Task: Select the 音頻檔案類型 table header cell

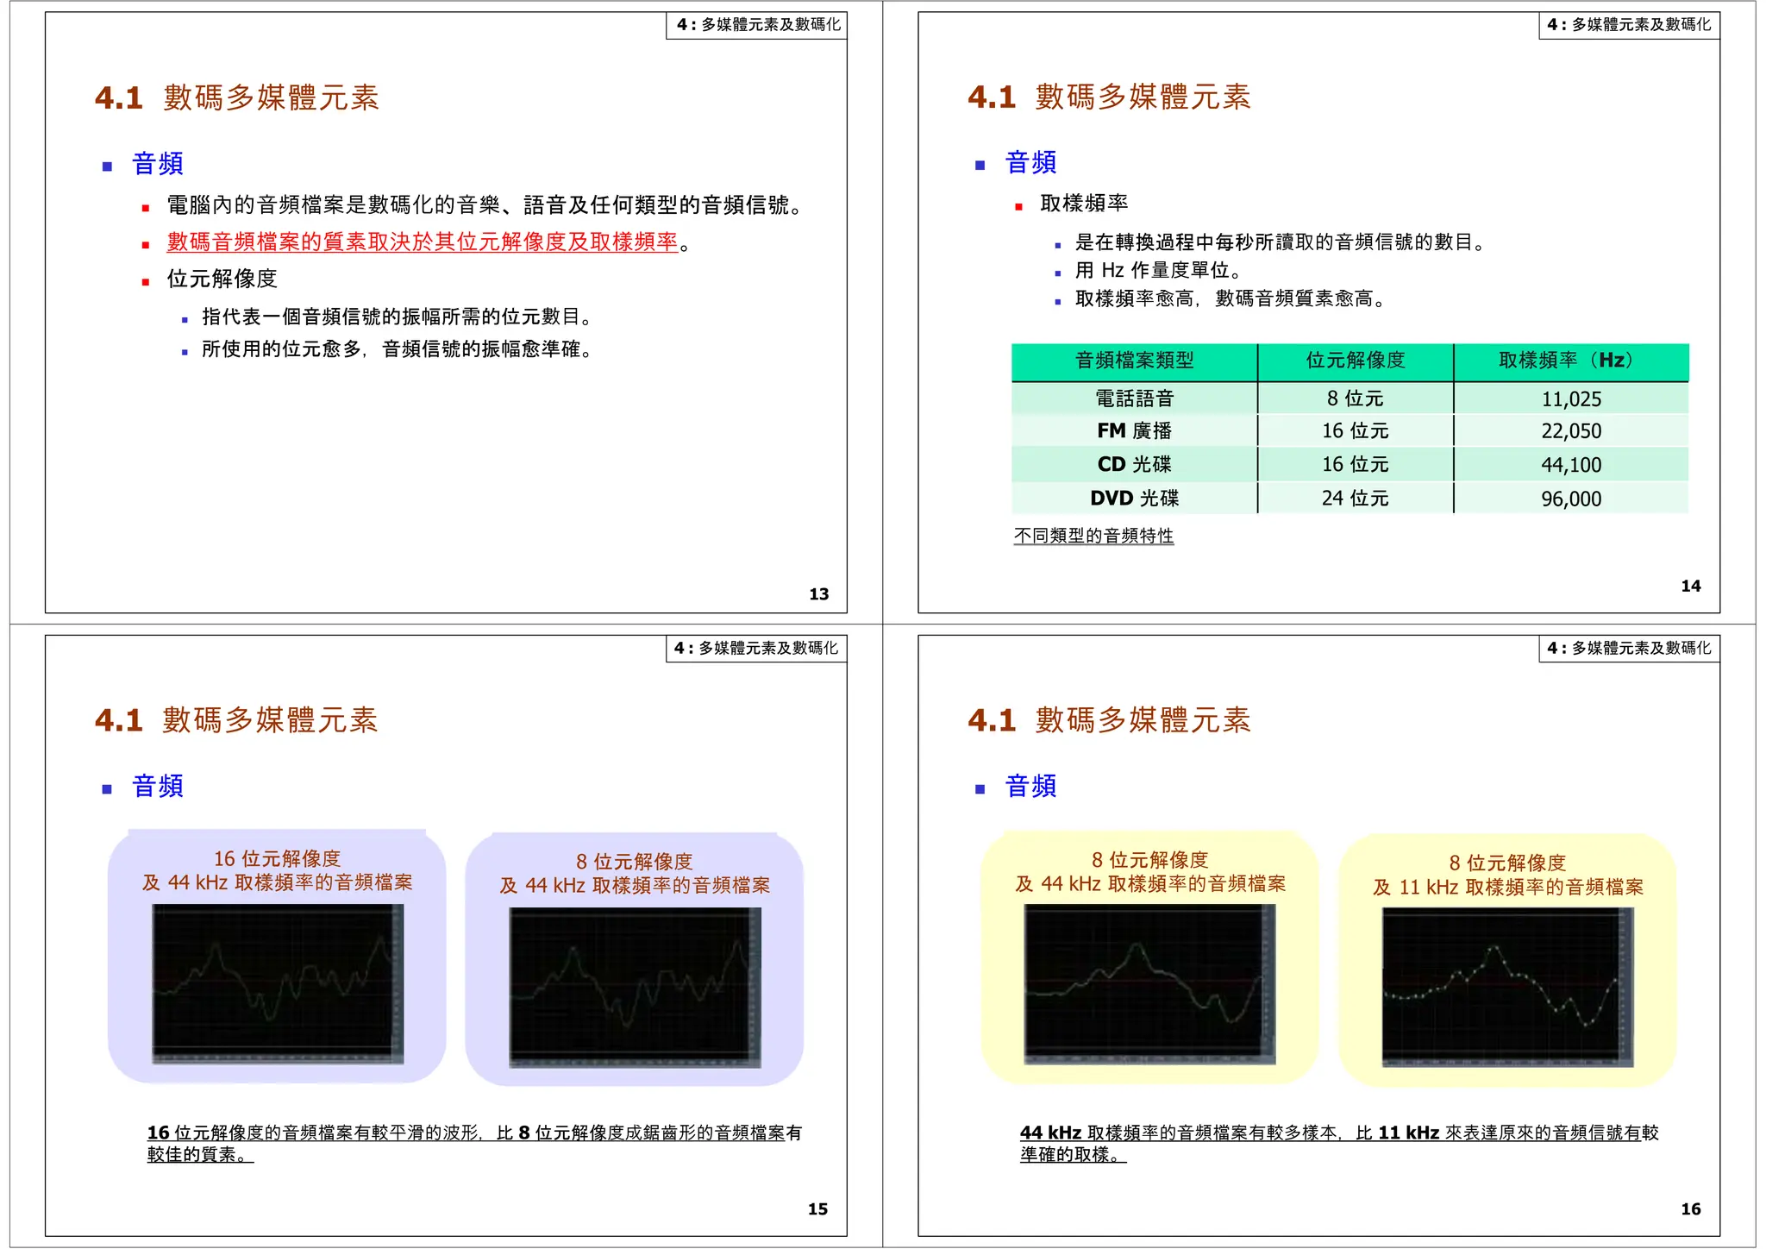Action: coord(1134,361)
